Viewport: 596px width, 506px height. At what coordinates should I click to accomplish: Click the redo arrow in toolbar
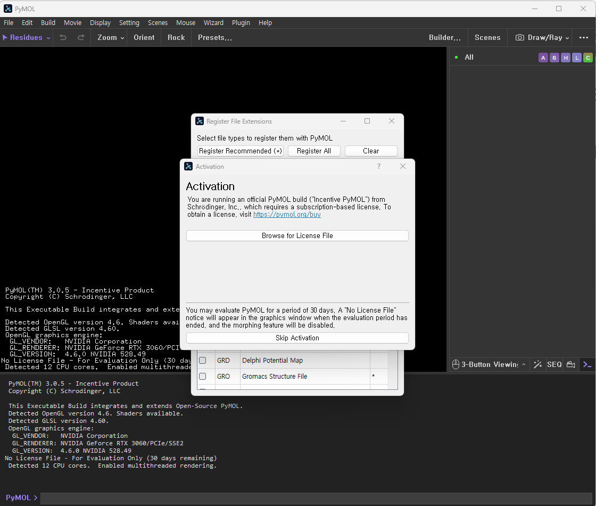[81, 37]
